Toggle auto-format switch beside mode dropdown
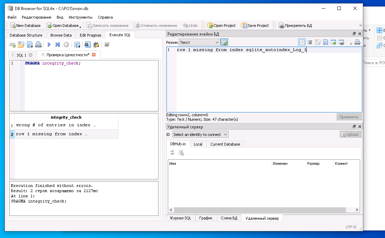Screen dimensions: 385x238 224,42
